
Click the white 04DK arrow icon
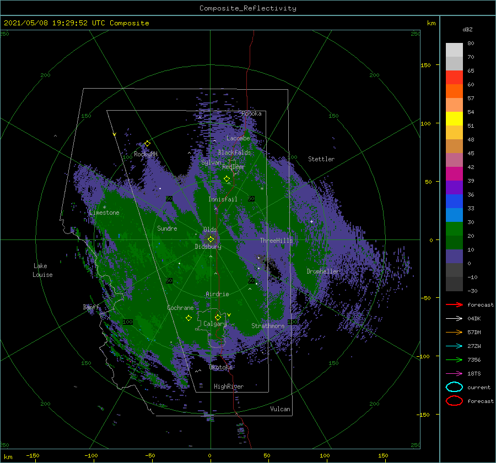454,319
